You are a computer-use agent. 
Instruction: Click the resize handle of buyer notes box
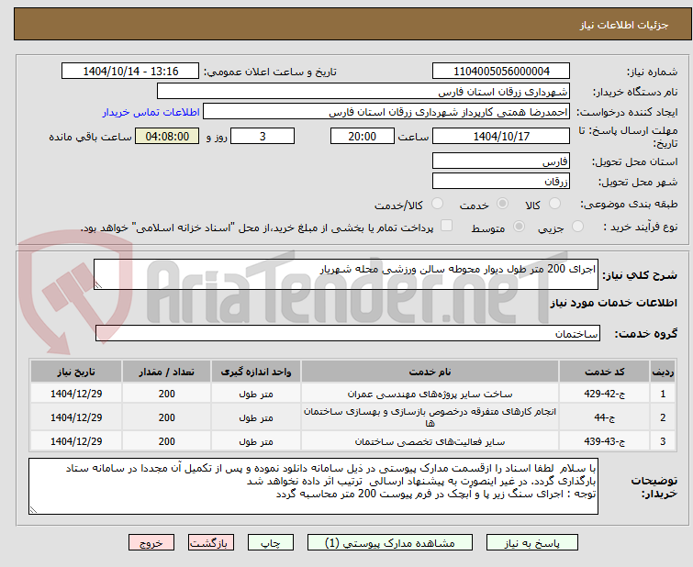[x=33, y=510]
